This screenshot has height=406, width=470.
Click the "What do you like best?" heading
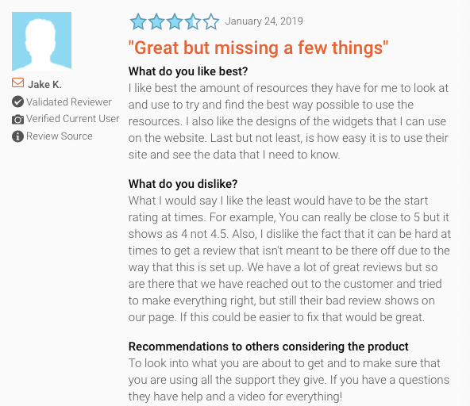click(188, 71)
